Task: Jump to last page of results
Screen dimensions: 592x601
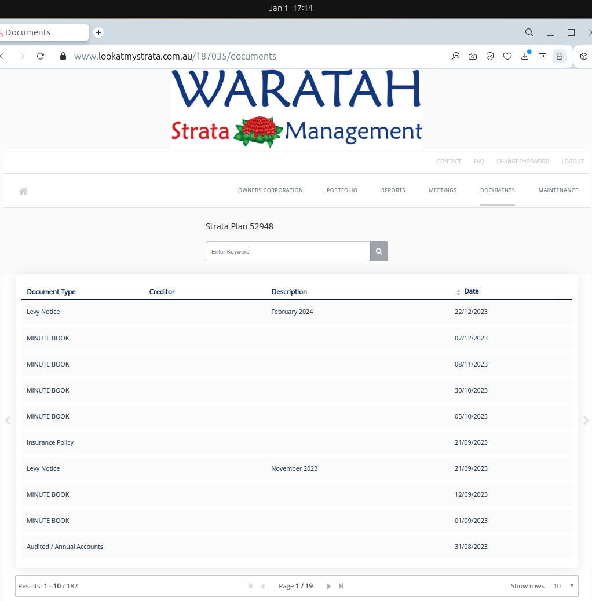Action: (341, 586)
